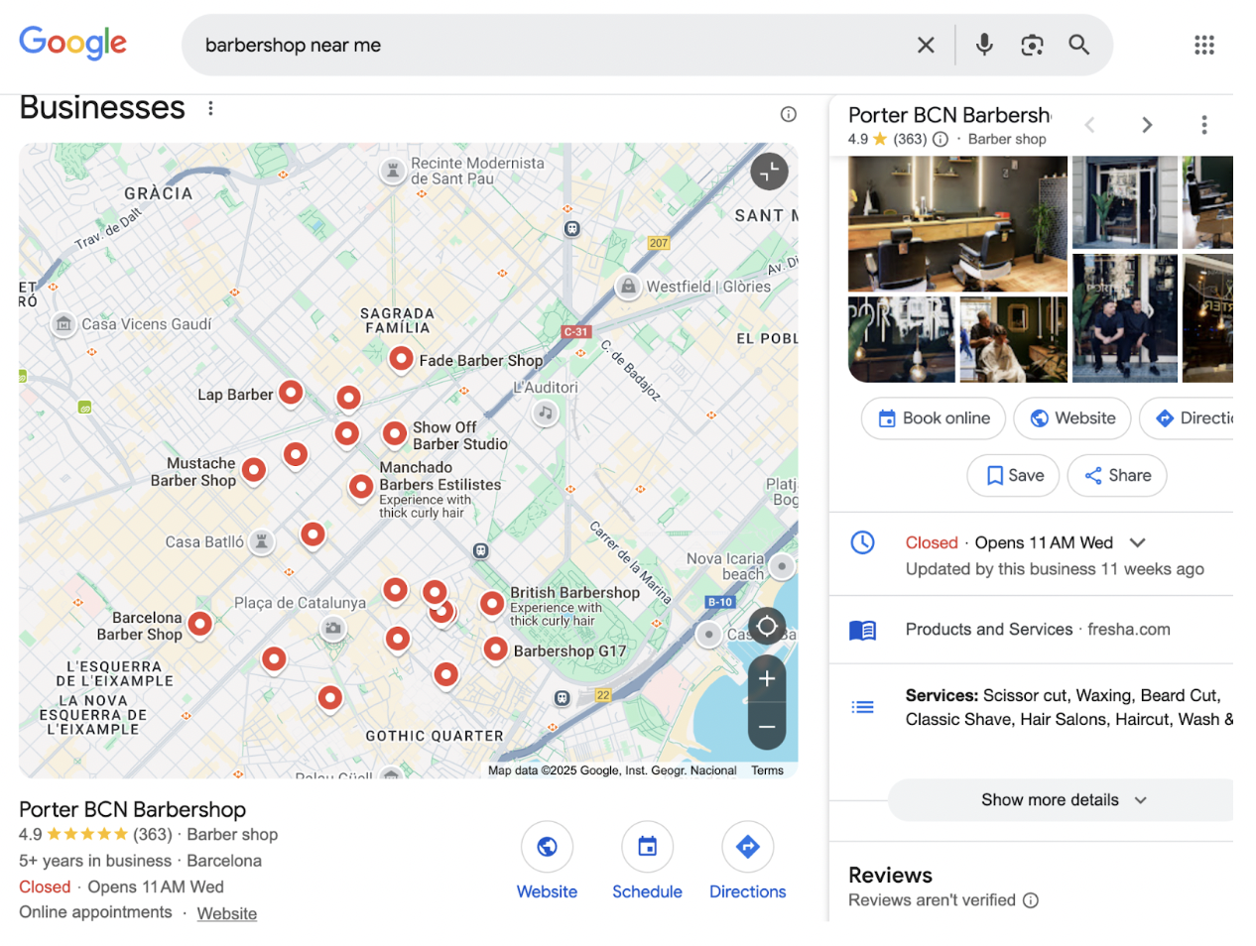The image size is (1256, 946).
Task: Activate voice search with the microphone icon
Action: (x=983, y=44)
